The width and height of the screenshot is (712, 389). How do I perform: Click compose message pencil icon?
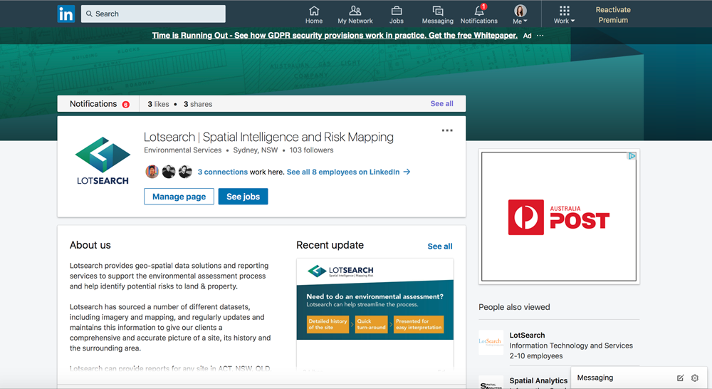click(x=680, y=378)
